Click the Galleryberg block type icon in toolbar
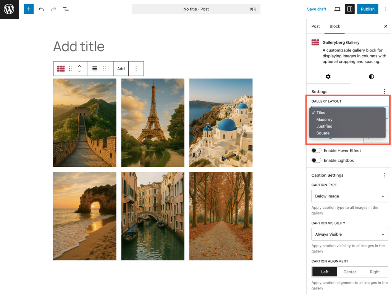 tap(61, 69)
